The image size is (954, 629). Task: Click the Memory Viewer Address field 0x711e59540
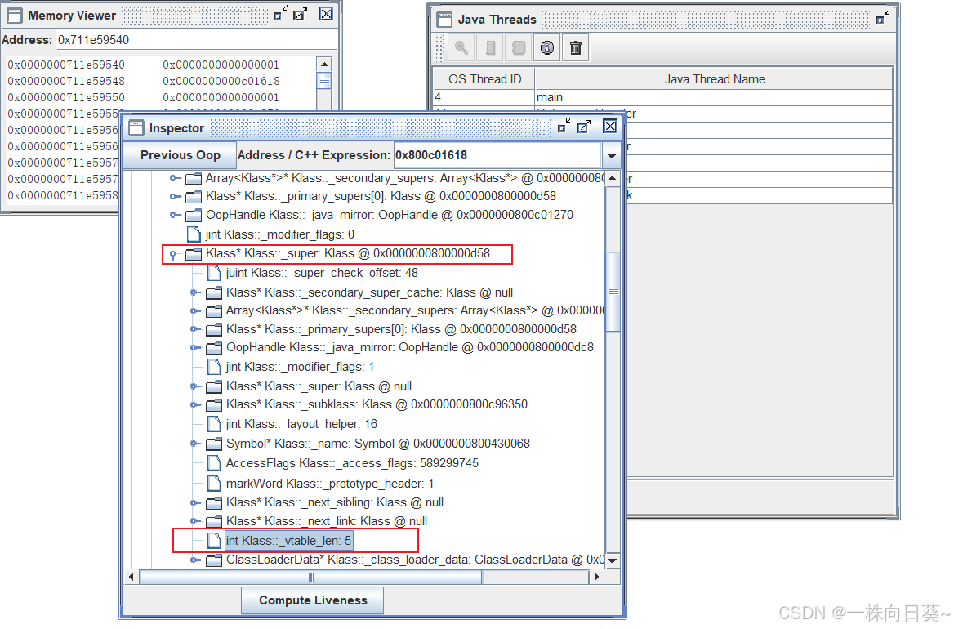click(196, 40)
